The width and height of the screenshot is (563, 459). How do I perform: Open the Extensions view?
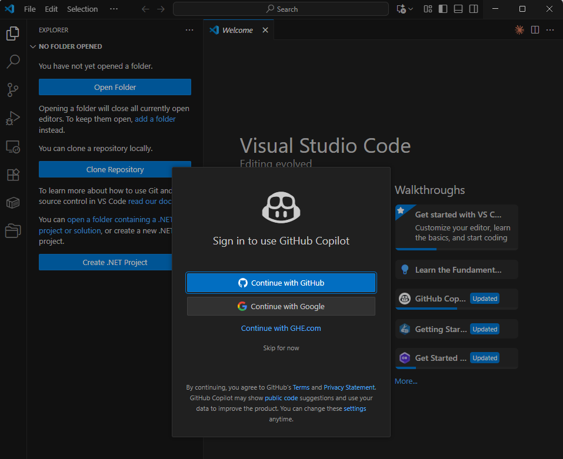pyautogui.click(x=13, y=175)
